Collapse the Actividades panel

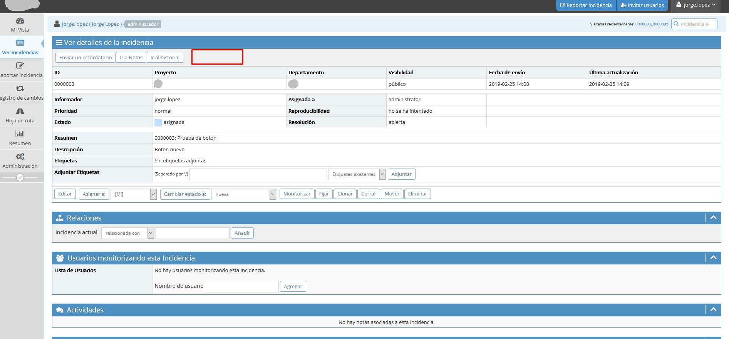coord(713,310)
